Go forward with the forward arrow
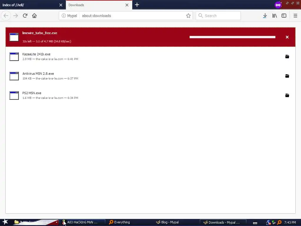The height and width of the screenshot is (226, 301). (x=16, y=16)
